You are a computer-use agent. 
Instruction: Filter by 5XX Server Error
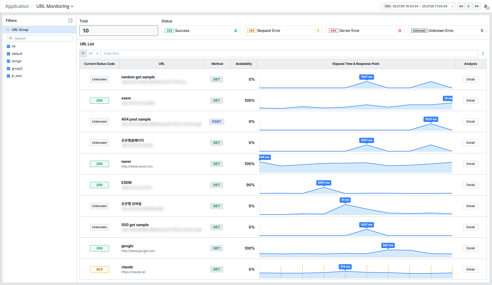tap(365, 31)
